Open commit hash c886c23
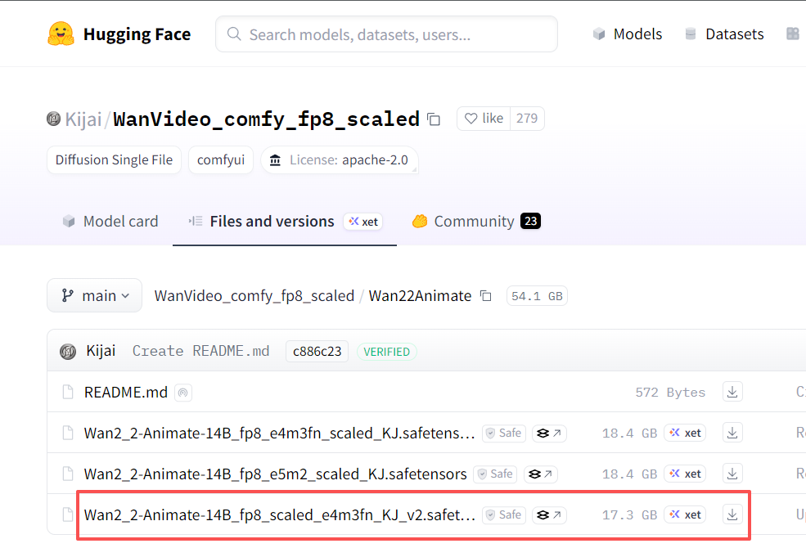This screenshot has height=548, width=806. [x=317, y=352]
